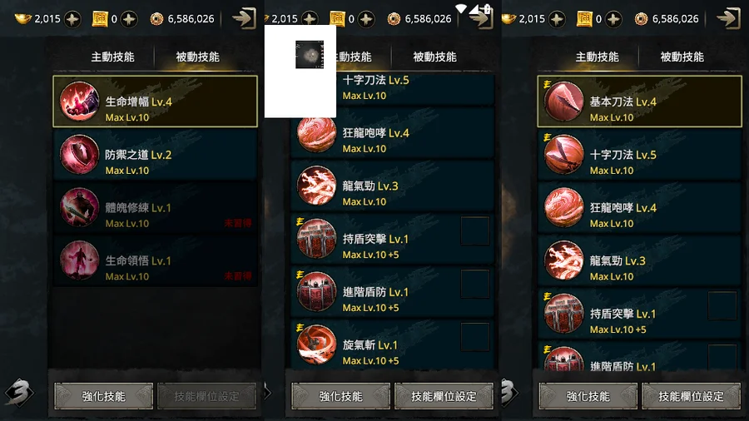
Task: Tap the locked 體魄修練 skill icon
Action: point(79,207)
